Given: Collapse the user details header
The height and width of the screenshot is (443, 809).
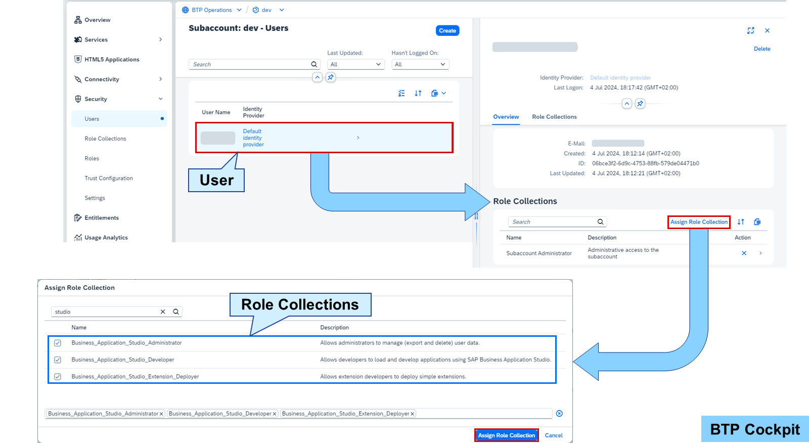Looking at the screenshot, I should click(x=627, y=104).
